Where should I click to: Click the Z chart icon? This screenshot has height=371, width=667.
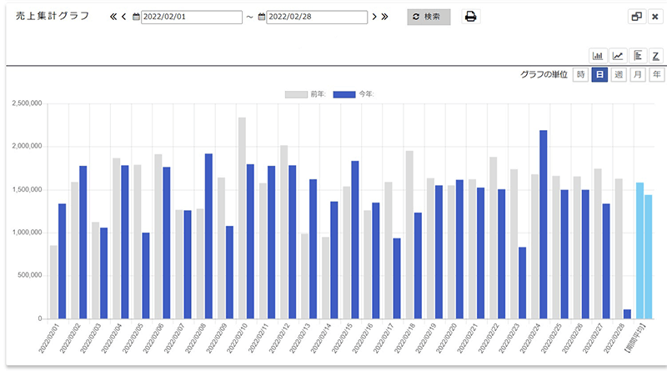pyautogui.click(x=656, y=55)
